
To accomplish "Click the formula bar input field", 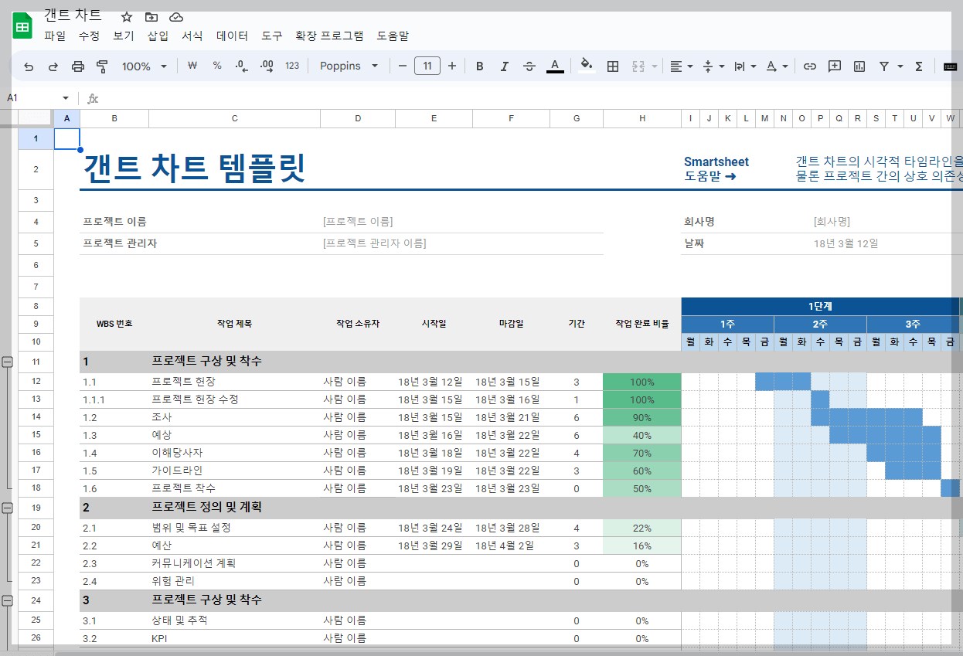I will 309,98.
